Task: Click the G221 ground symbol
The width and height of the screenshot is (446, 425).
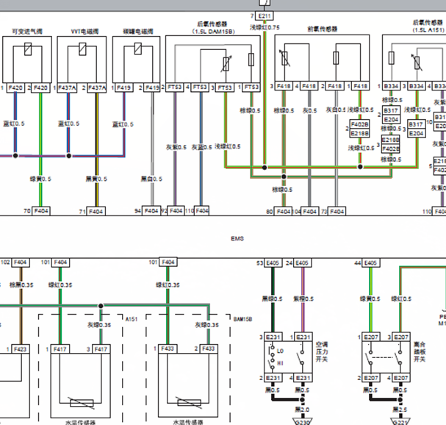Action: [400, 421]
